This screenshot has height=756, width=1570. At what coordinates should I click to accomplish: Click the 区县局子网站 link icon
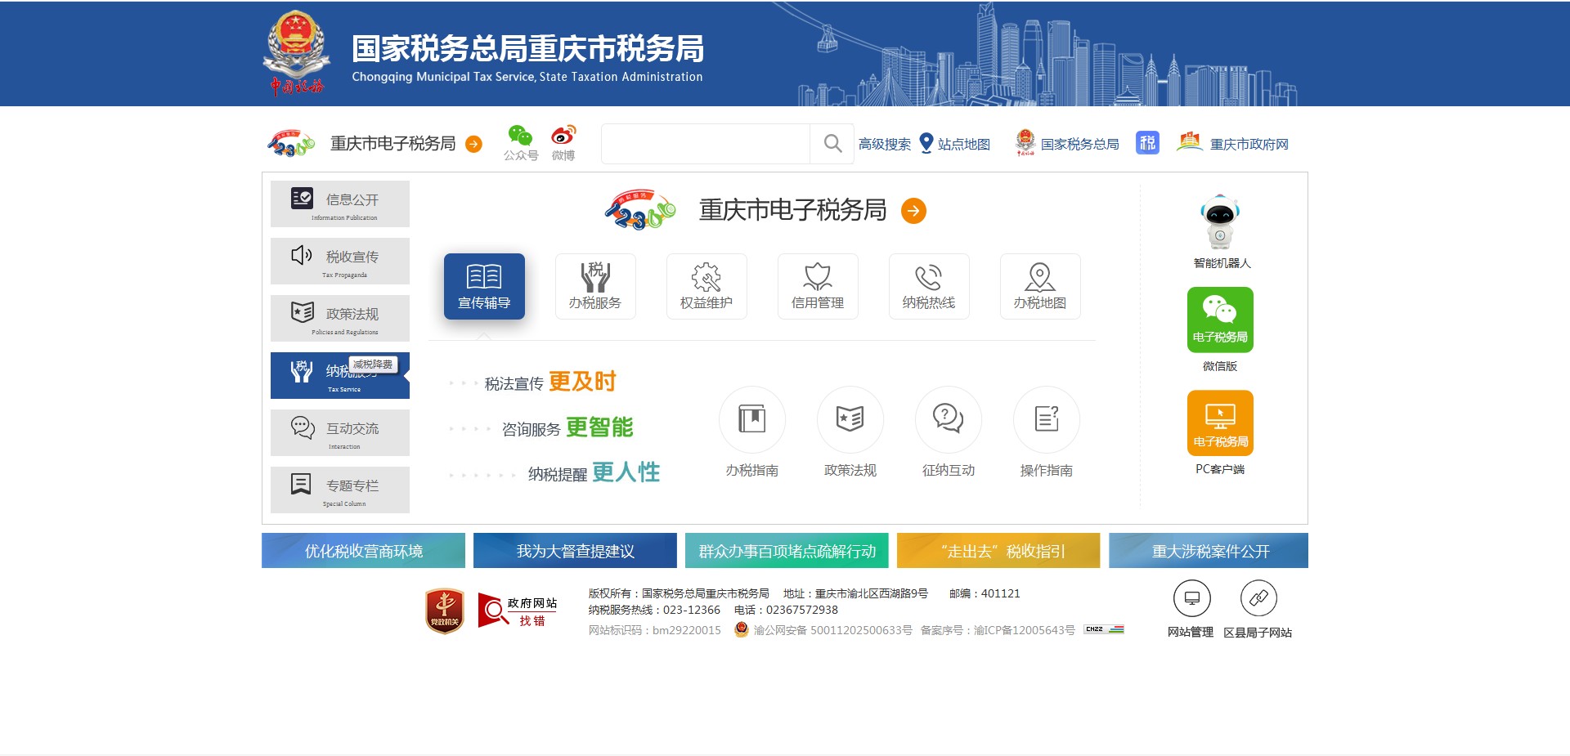point(1258,598)
